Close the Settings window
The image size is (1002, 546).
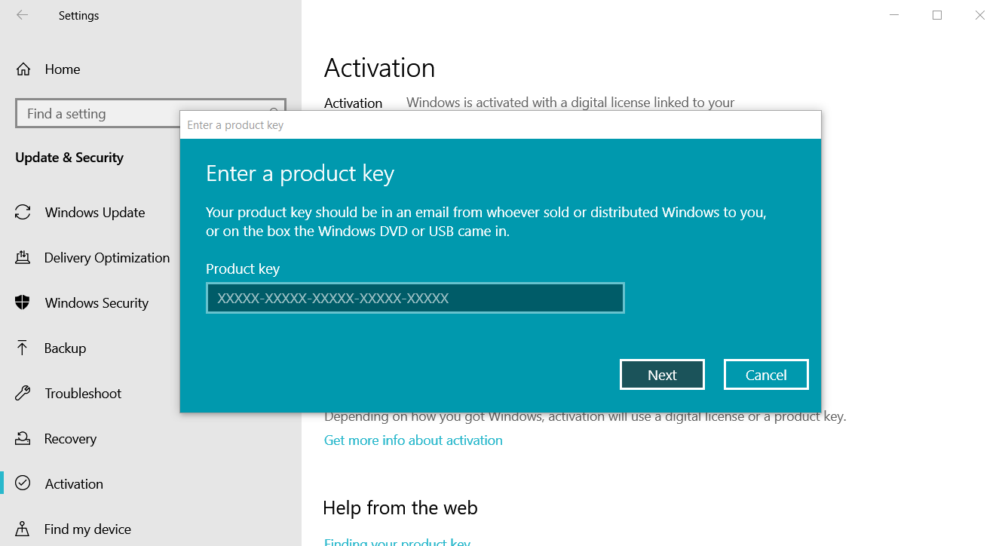(980, 15)
